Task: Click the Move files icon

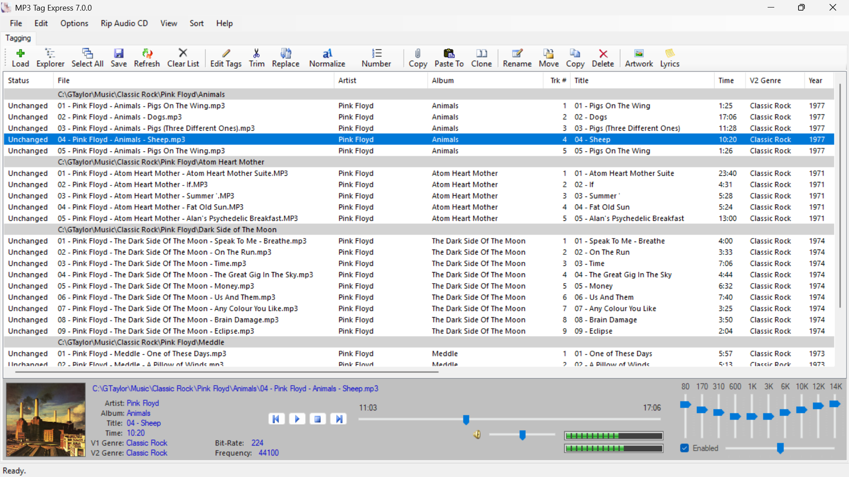Action: click(x=549, y=58)
